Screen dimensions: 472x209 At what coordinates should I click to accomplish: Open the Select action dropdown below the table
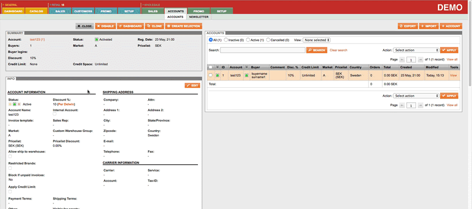pos(416,96)
